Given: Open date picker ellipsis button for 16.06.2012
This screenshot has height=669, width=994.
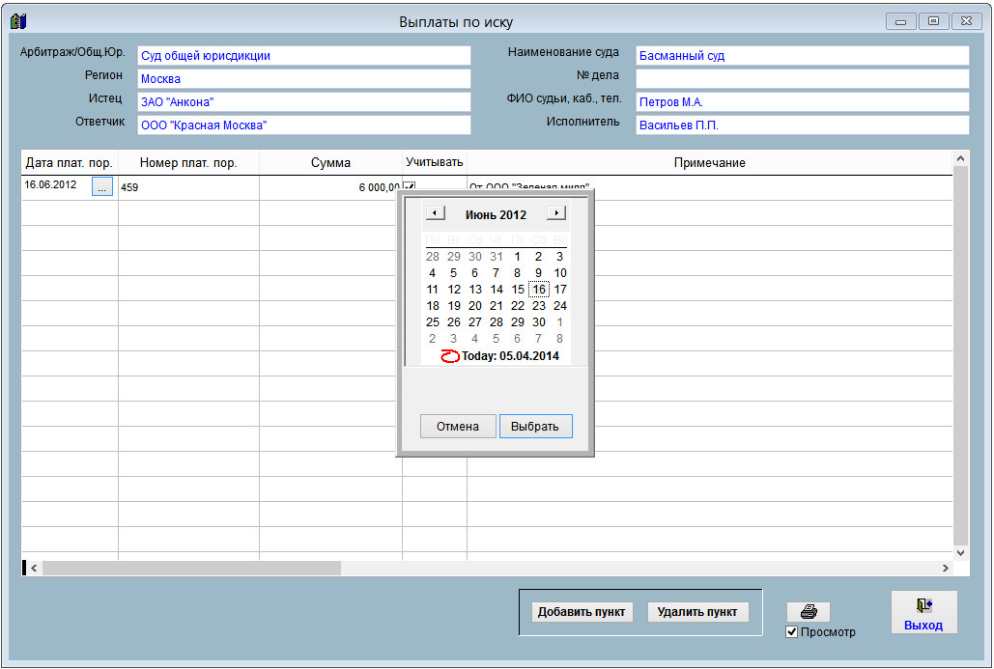Looking at the screenshot, I should tap(102, 186).
